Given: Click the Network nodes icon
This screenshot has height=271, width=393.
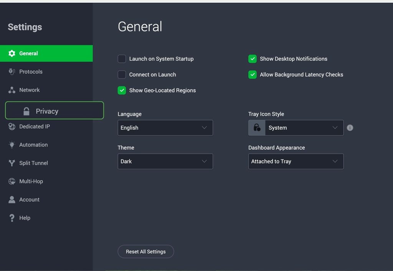Looking at the screenshot, I should pyautogui.click(x=12, y=90).
